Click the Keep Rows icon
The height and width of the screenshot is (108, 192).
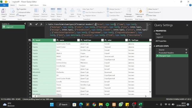tap(53, 10)
